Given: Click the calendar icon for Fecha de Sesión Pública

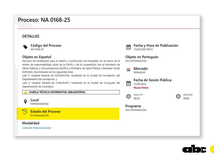Looking at the screenshot, I should [x=128, y=84].
